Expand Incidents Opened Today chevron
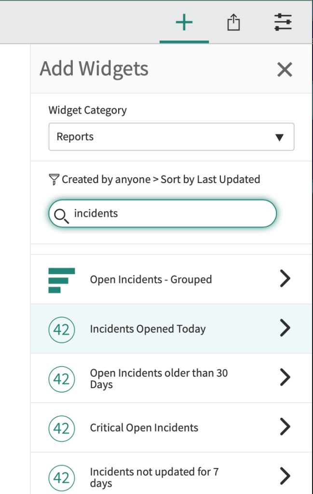 pyautogui.click(x=285, y=328)
